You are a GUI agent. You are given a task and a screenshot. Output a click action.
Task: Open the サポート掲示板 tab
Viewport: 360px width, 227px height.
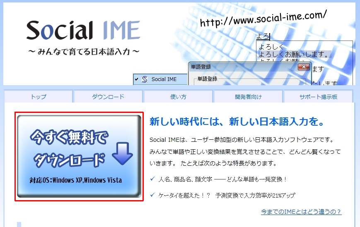[x=318, y=97]
